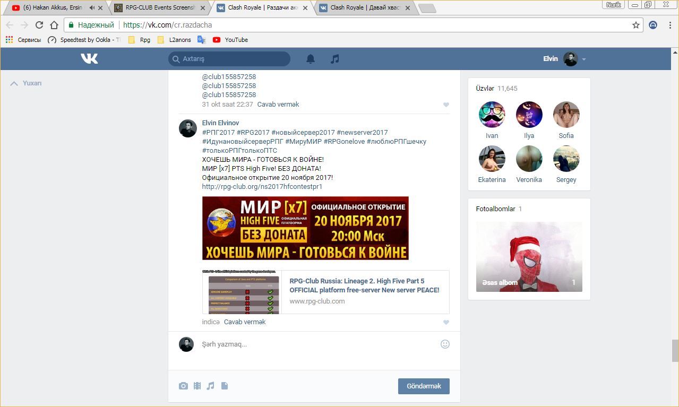Click the Yuxarı scroll-to-top arrow
This screenshot has width=679, height=407.
point(14,83)
